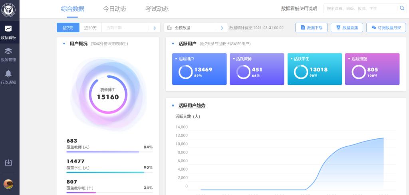Viewport: 409px width, 195px height.
Task: Select the 近30天 time range
Action: tap(90, 28)
